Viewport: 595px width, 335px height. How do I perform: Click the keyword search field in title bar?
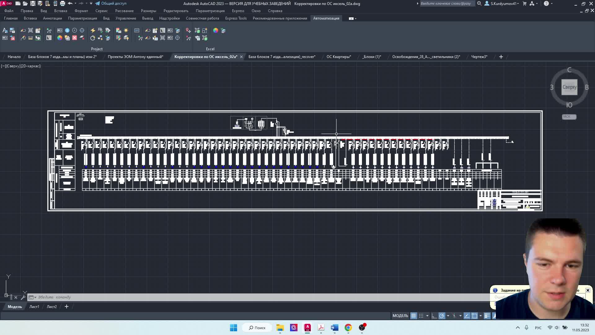pyautogui.click(x=447, y=3)
